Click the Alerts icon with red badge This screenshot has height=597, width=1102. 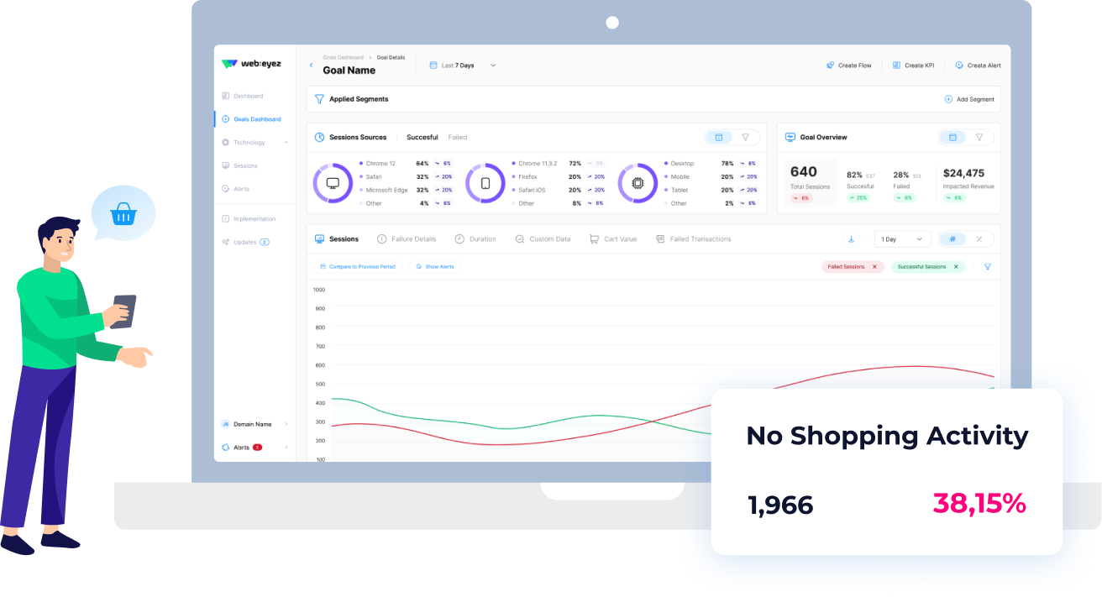[x=225, y=448]
